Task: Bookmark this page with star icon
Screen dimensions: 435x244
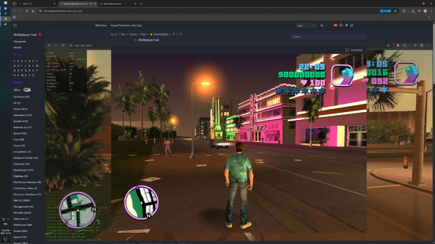Action: pyautogui.click(x=395, y=11)
